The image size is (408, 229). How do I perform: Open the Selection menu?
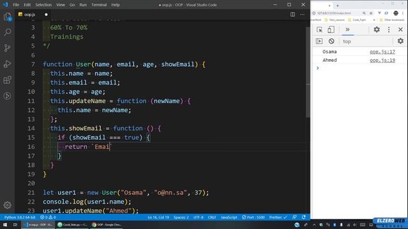pos(43,4)
